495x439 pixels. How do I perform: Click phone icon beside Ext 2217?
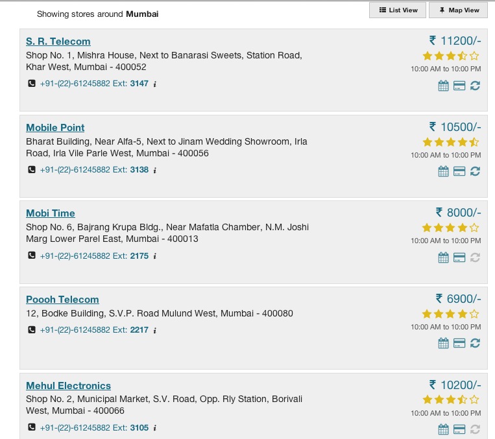click(32, 330)
